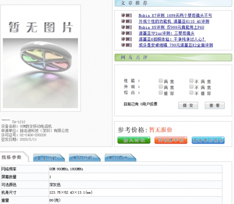
Task: Click 88(克) weight value cell
Action: point(135,200)
